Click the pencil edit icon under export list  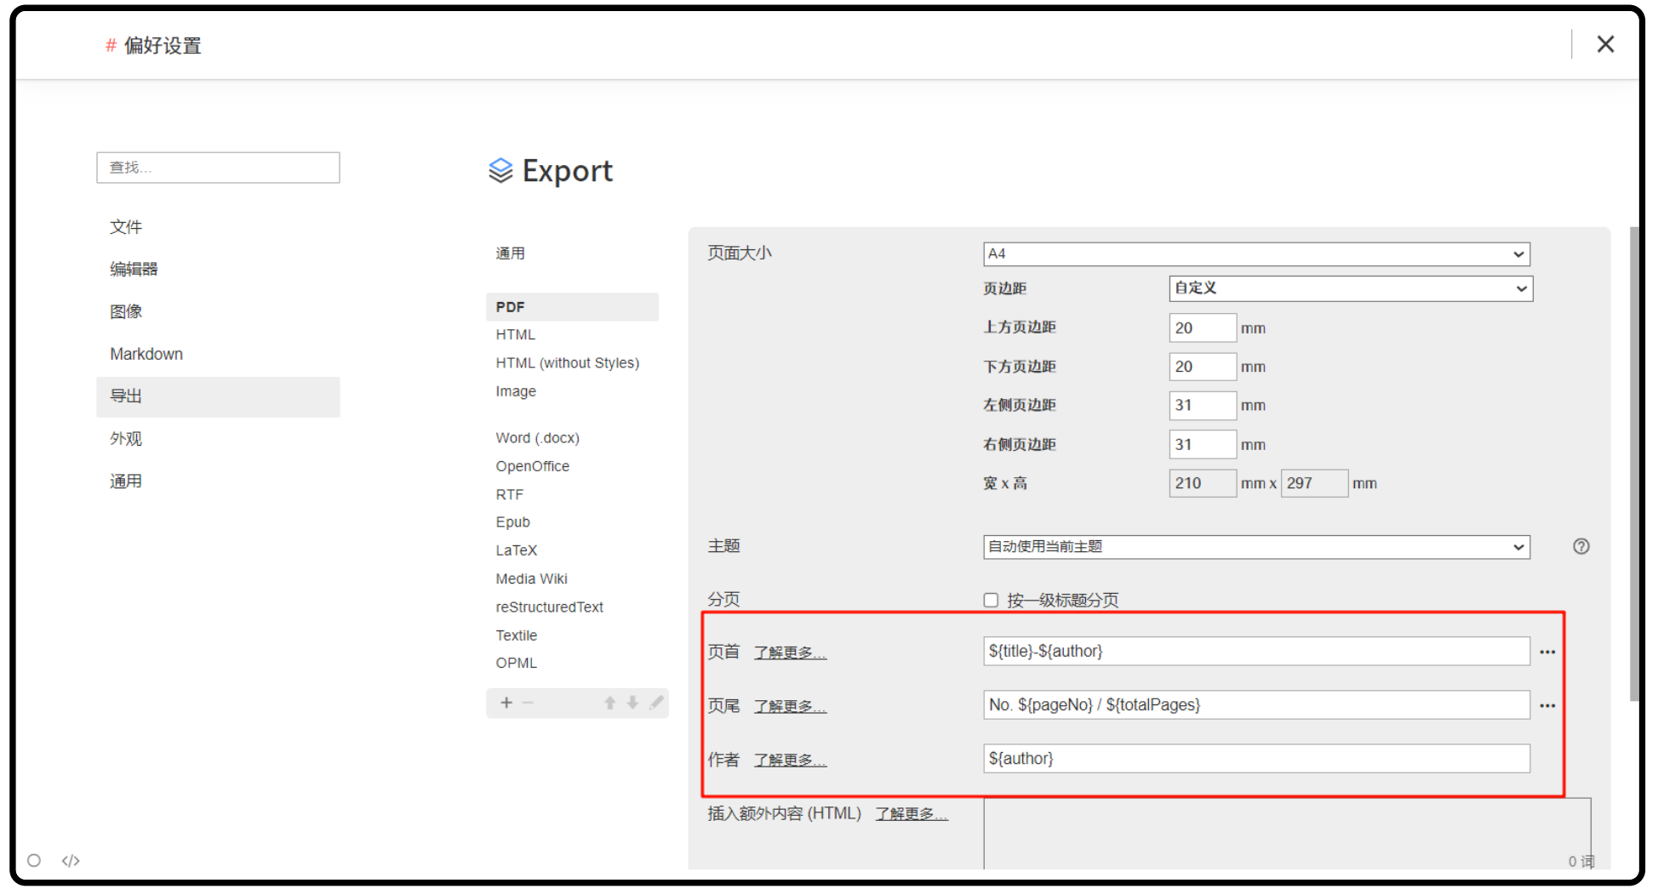coord(656,703)
